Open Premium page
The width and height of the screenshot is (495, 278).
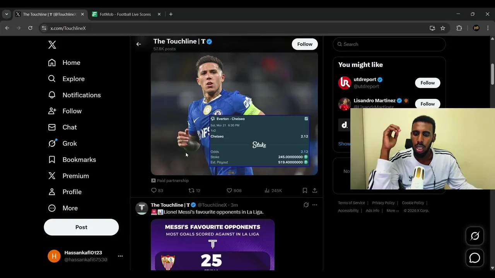[x=68, y=176]
